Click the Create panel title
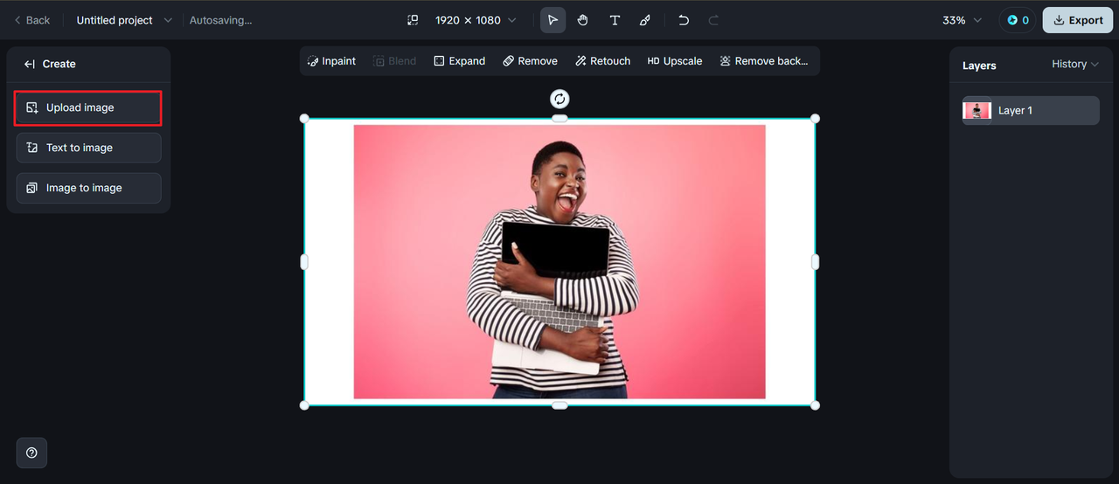The image size is (1119, 484). click(59, 64)
